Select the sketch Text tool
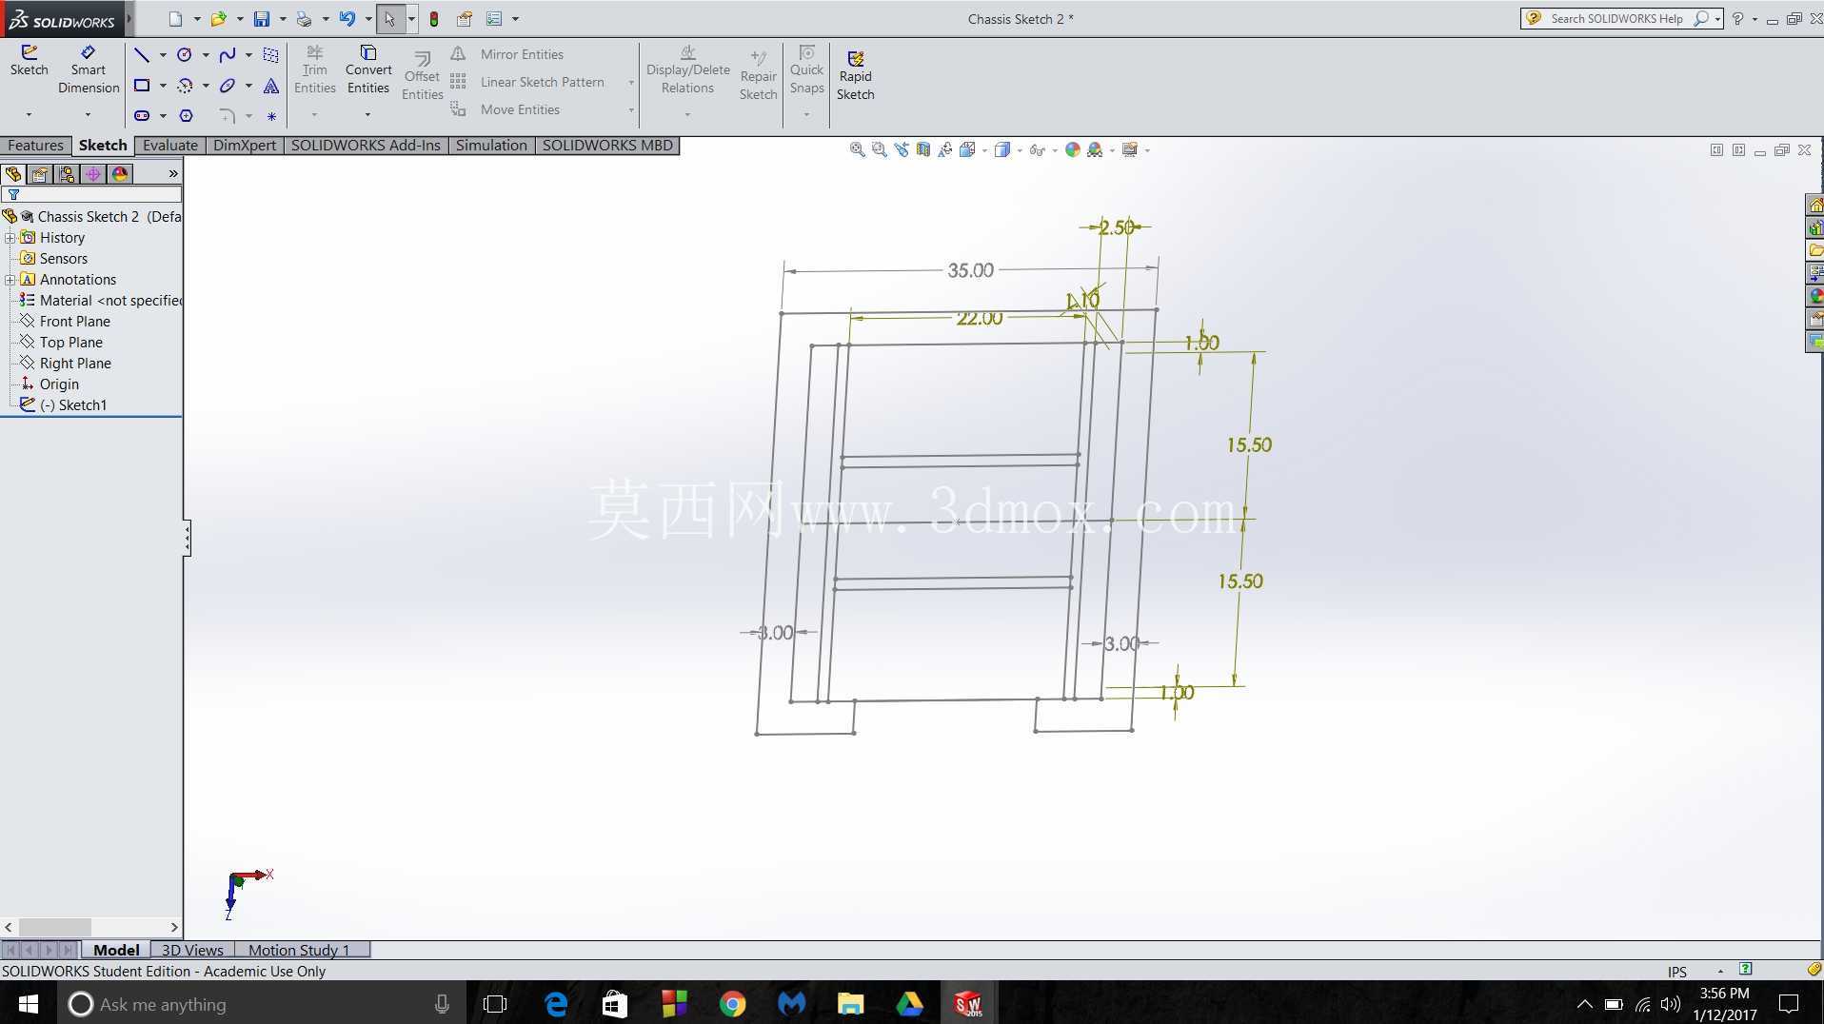The width and height of the screenshot is (1824, 1024). (271, 86)
